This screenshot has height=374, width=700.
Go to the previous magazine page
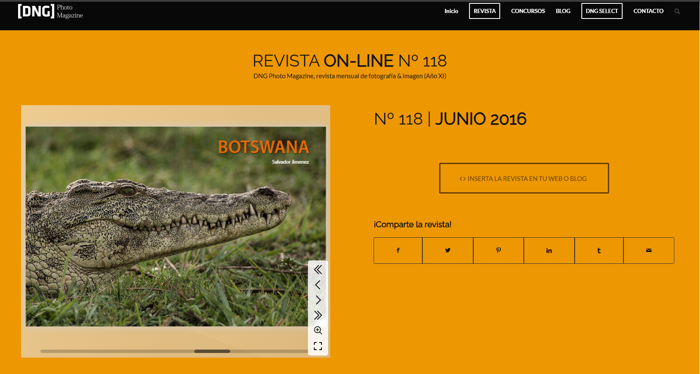(318, 285)
